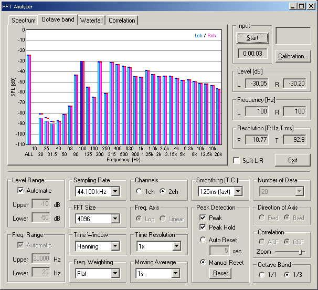The width and height of the screenshot is (318, 290).
Task: Select Linear frequency axis option
Action: pos(163,219)
